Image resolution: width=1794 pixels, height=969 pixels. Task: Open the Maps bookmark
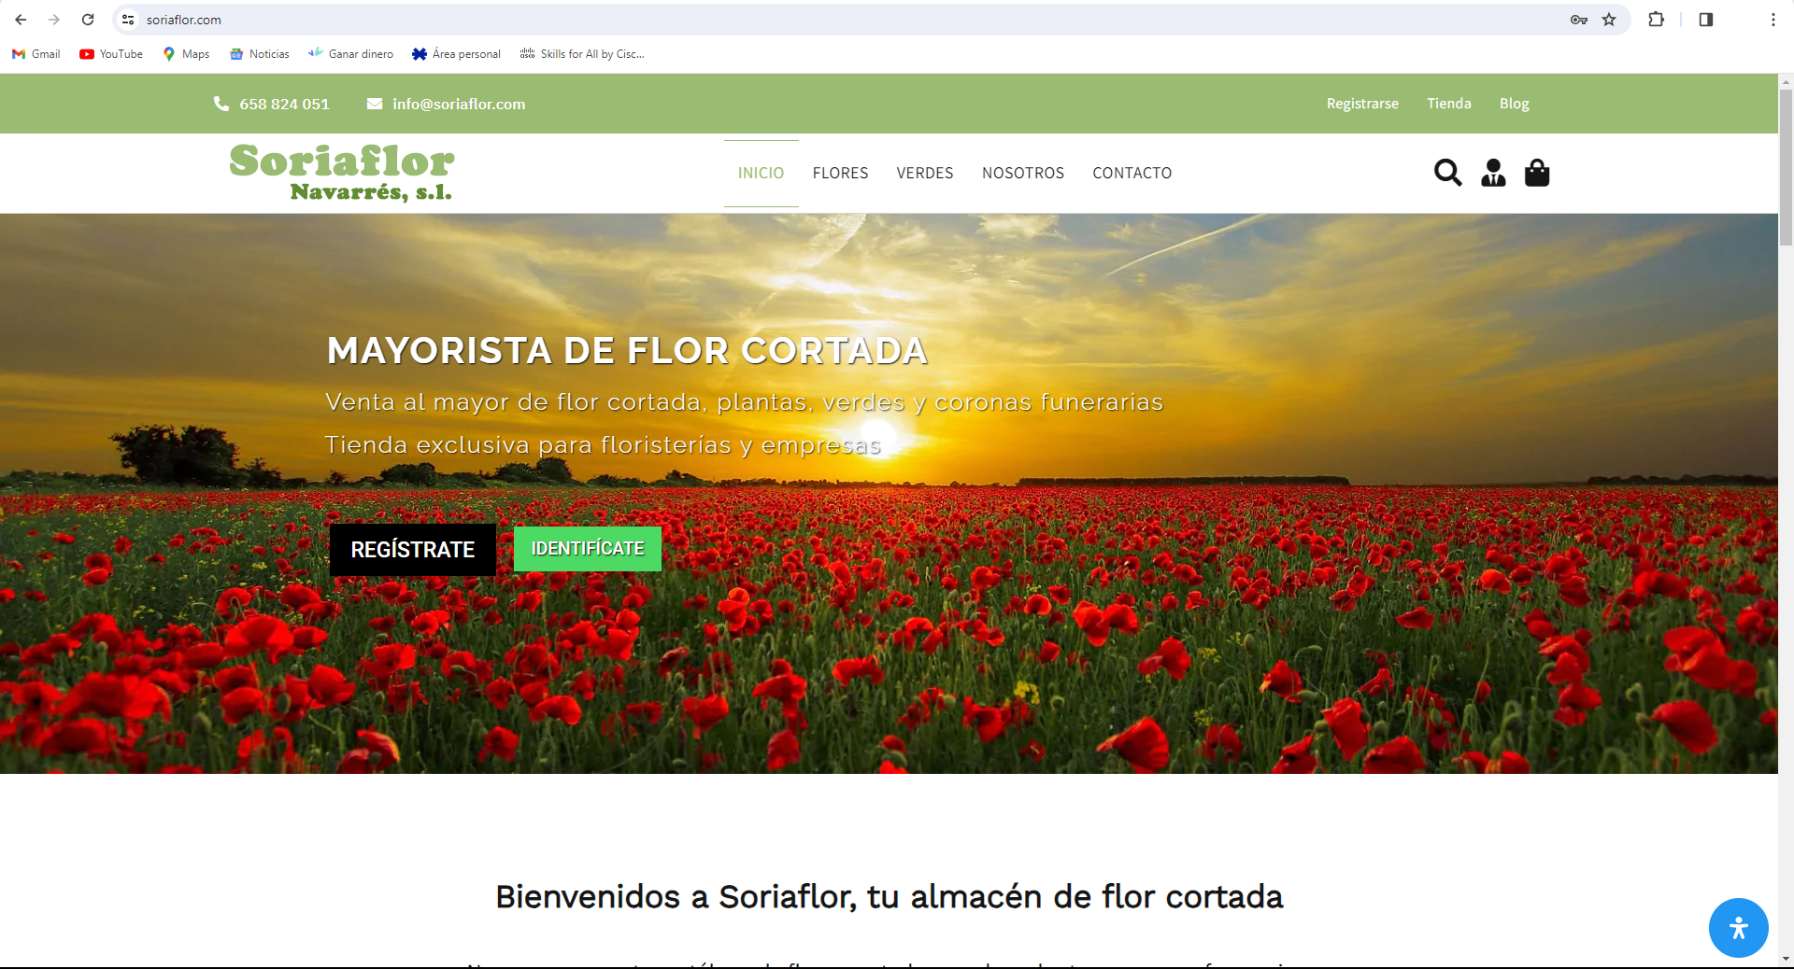coord(186,54)
